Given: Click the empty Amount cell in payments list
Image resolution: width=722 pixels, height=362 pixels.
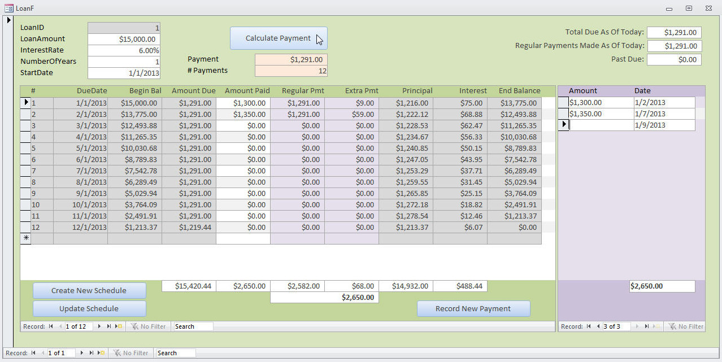Looking at the screenshot, I should (x=601, y=125).
